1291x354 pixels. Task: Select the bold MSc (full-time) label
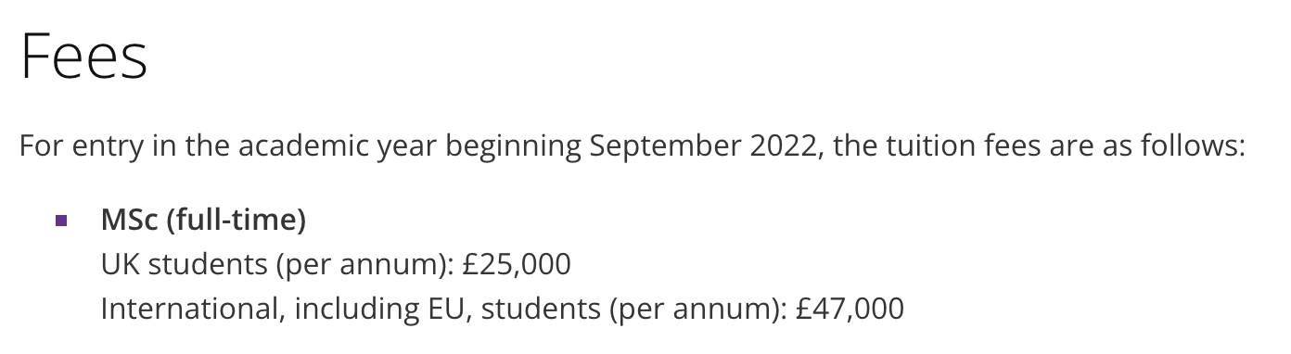coord(203,221)
